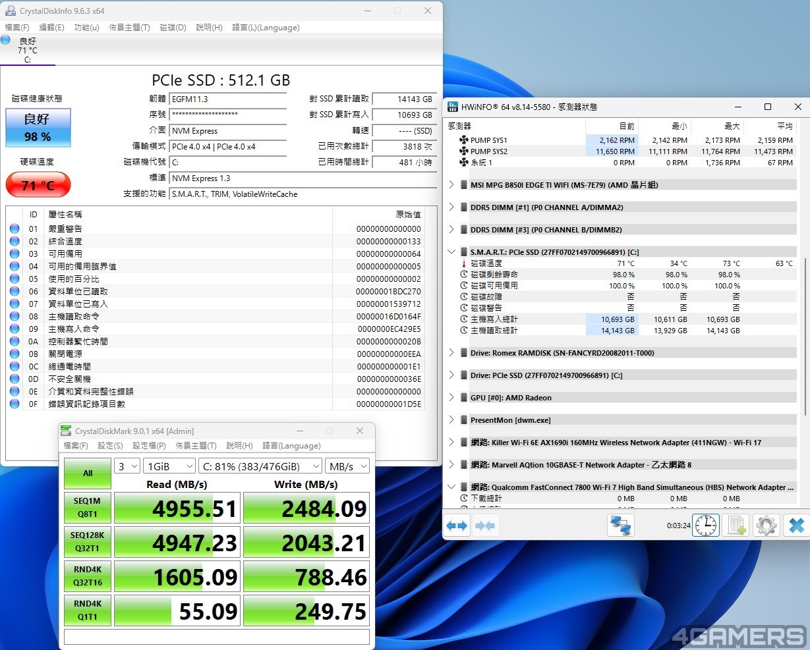
Task: Open CrystalDiskMark 設定(S) menu
Action: [110, 446]
